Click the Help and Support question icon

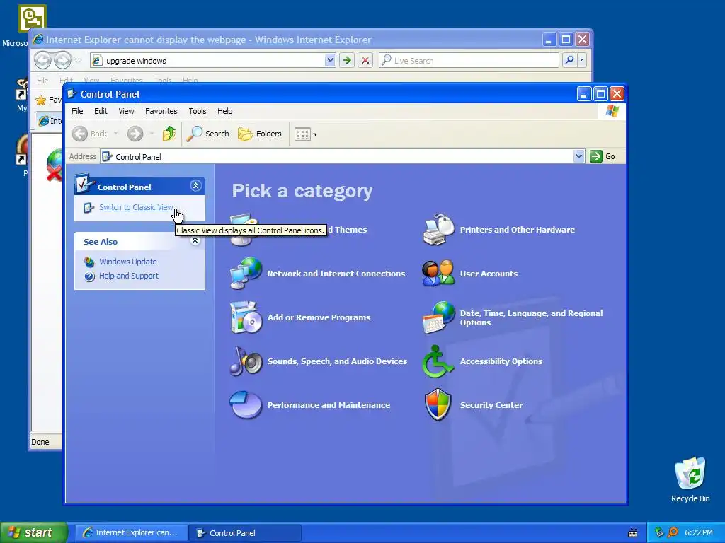(89, 276)
